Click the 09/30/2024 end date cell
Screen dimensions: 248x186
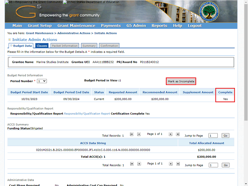(71, 99)
